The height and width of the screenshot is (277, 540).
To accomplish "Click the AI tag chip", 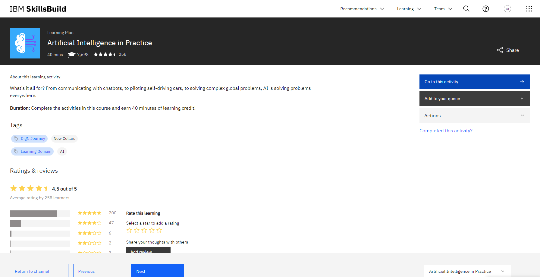I will pyautogui.click(x=62, y=151).
